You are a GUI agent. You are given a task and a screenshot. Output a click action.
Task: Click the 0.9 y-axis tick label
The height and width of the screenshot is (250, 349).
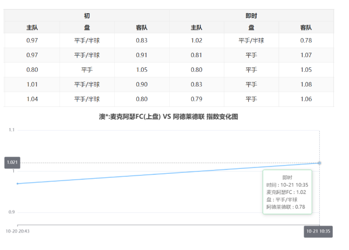pyautogui.click(x=12, y=212)
